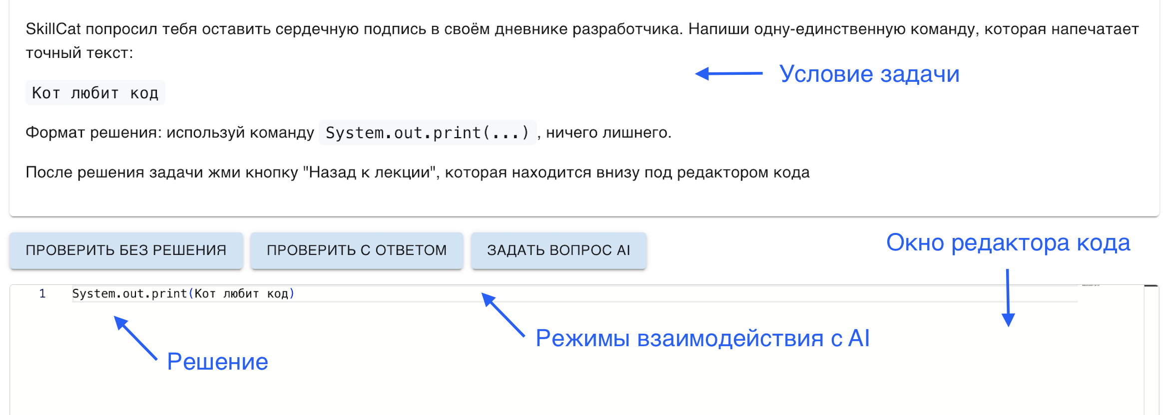Click the "print" keyword in line 1

click(x=169, y=293)
